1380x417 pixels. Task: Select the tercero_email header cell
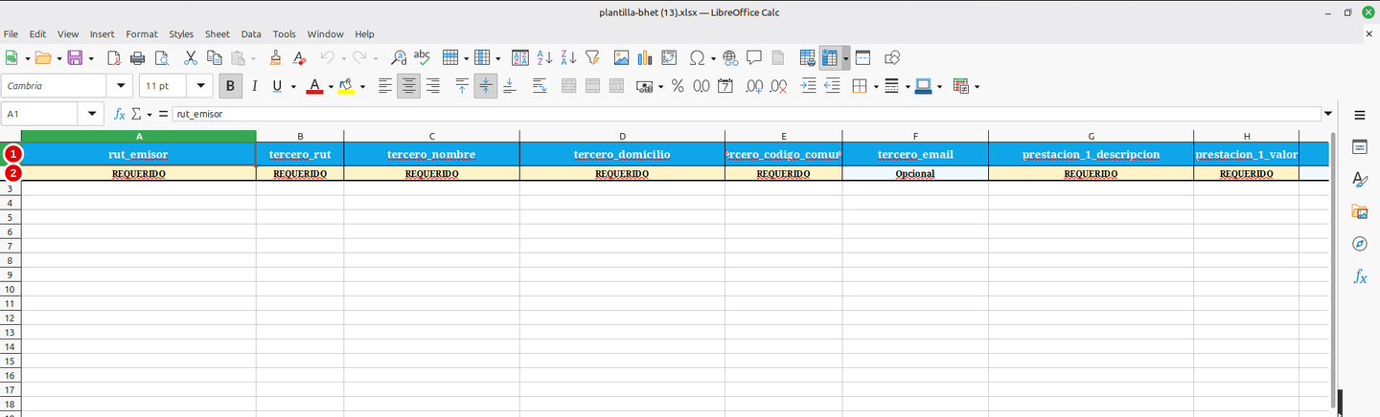click(915, 154)
